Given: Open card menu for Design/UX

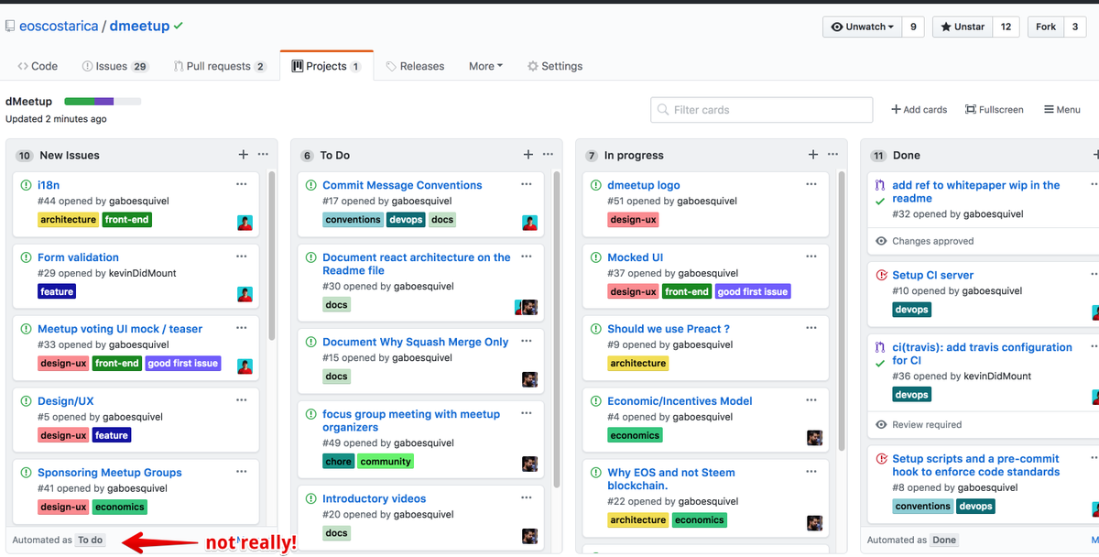Looking at the screenshot, I should (x=242, y=400).
